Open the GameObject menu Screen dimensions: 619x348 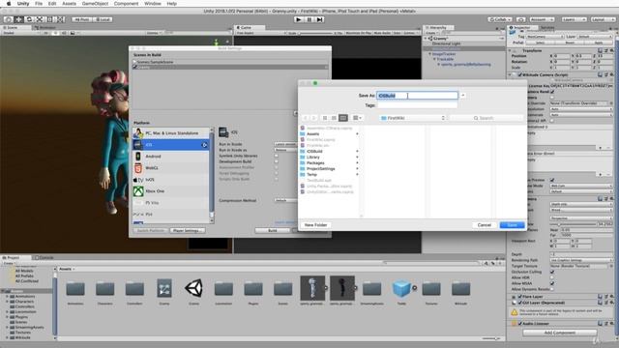coord(95,4)
